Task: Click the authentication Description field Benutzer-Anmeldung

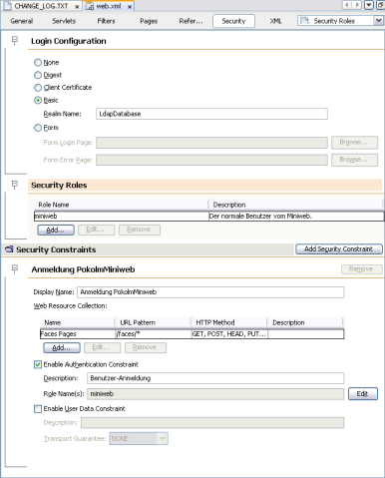Action: click(215, 378)
